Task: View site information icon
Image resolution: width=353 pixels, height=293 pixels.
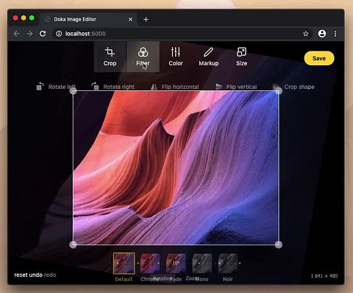Action: (x=59, y=34)
